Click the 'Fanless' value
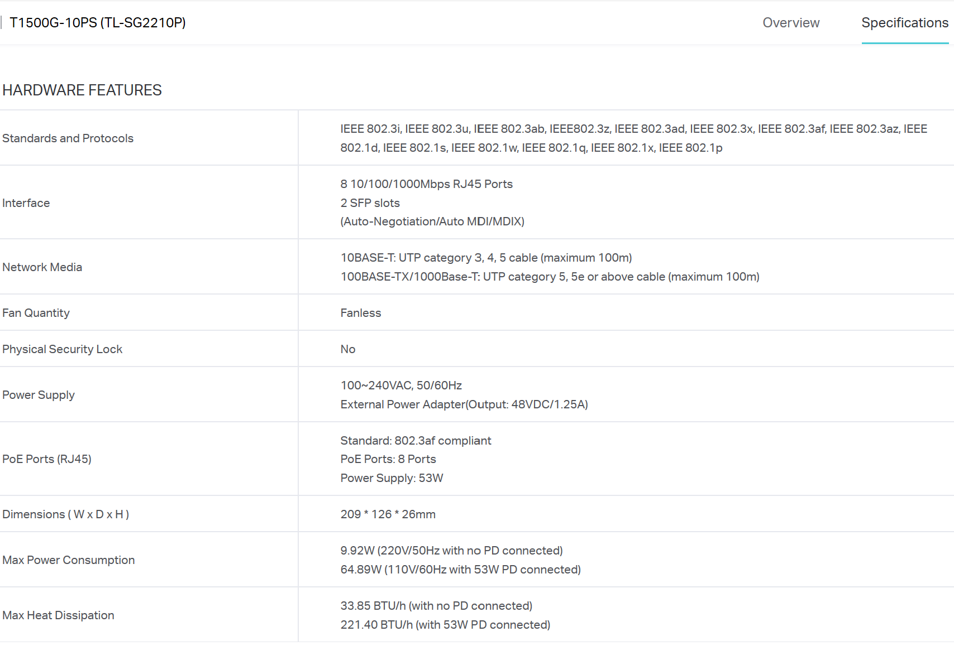 tap(361, 313)
